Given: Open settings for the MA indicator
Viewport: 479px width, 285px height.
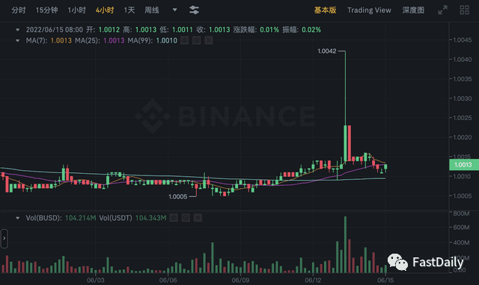Looking at the screenshot, I should pyautogui.click(x=196, y=40).
